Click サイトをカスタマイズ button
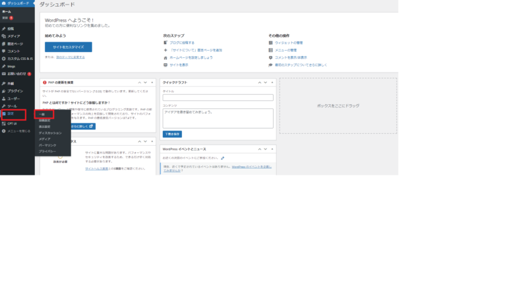526x296 pixels. (68, 47)
